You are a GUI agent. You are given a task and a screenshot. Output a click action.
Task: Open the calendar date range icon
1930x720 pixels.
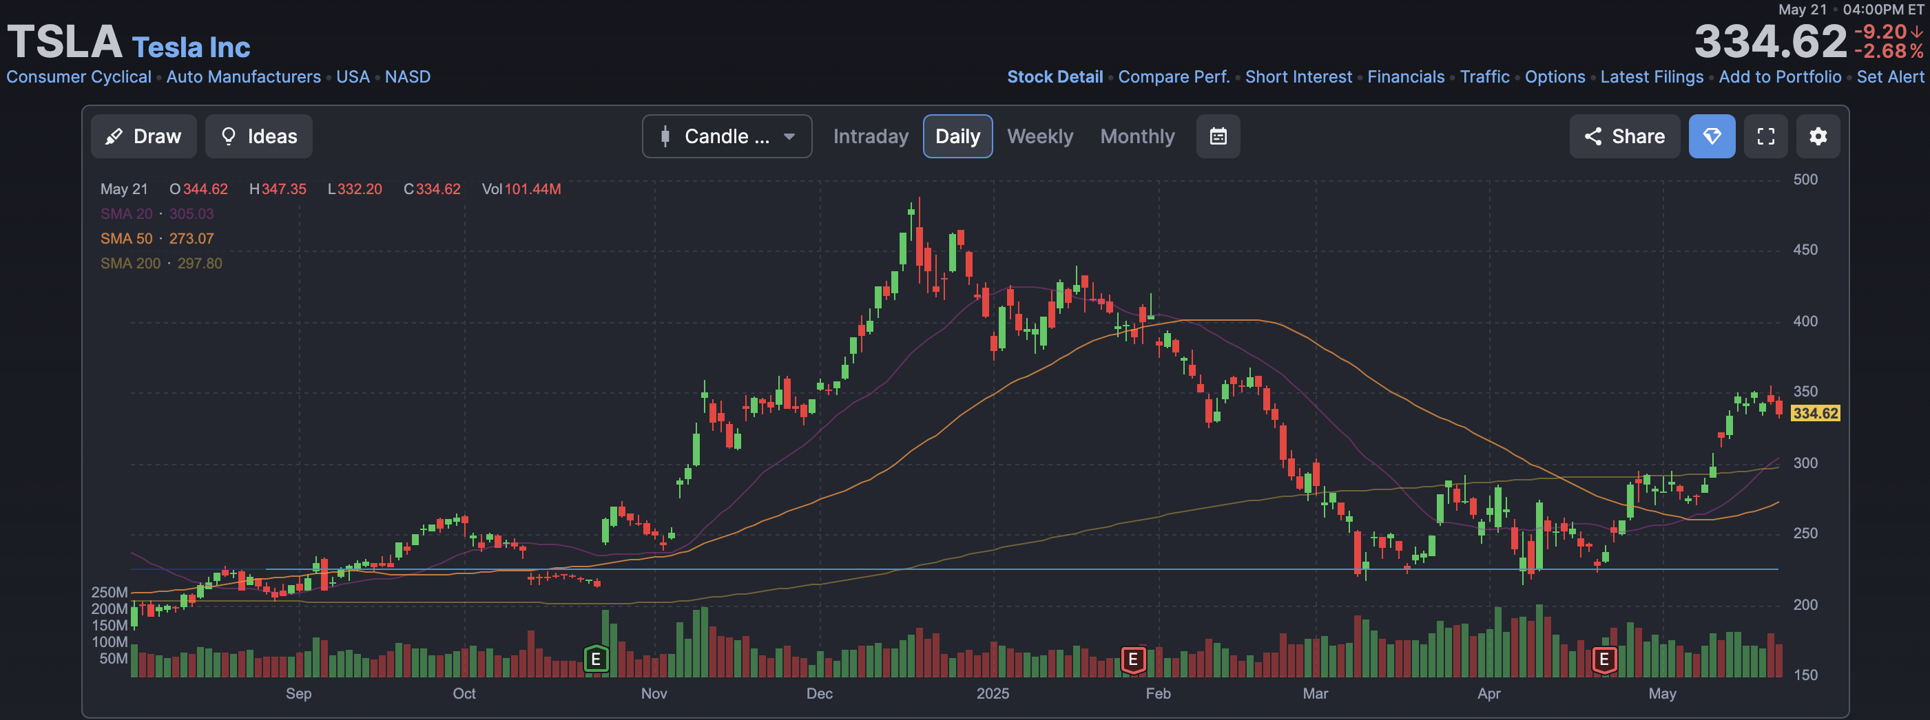coord(1218,136)
